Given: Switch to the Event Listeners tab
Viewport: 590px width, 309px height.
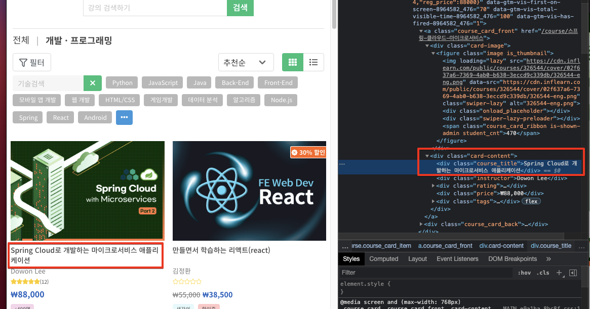Looking at the screenshot, I should coord(457,259).
